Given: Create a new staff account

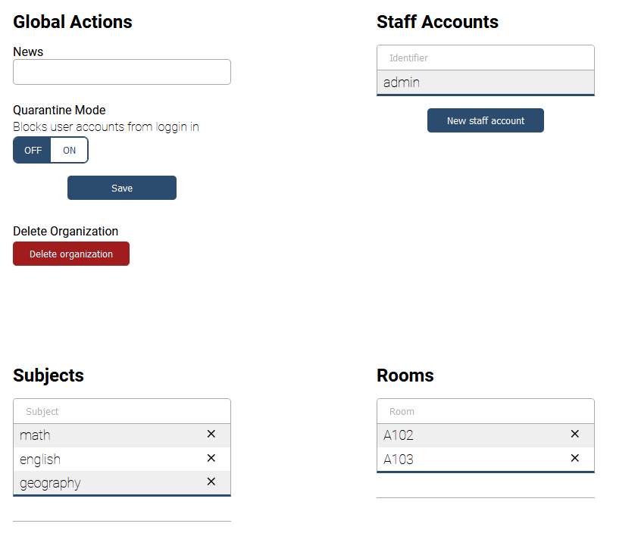Looking at the screenshot, I should tap(485, 120).
